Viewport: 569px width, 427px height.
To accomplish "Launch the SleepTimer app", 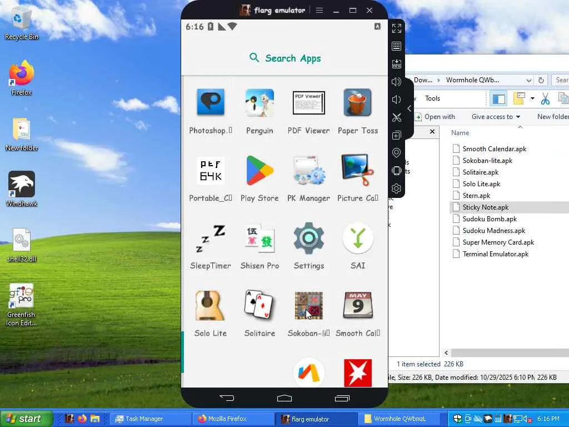I will coord(211,238).
